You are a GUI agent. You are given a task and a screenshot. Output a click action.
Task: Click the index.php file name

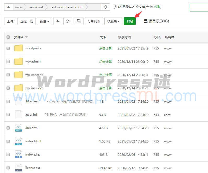tap(33, 155)
